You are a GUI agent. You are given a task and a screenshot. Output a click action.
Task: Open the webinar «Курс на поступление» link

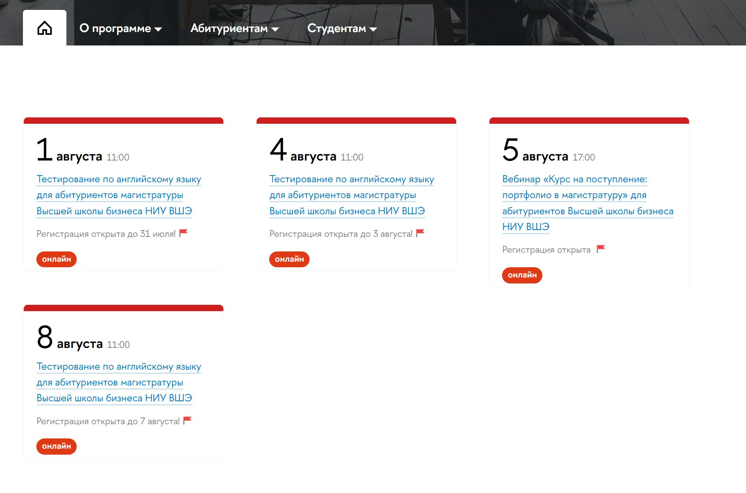[587, 203]
